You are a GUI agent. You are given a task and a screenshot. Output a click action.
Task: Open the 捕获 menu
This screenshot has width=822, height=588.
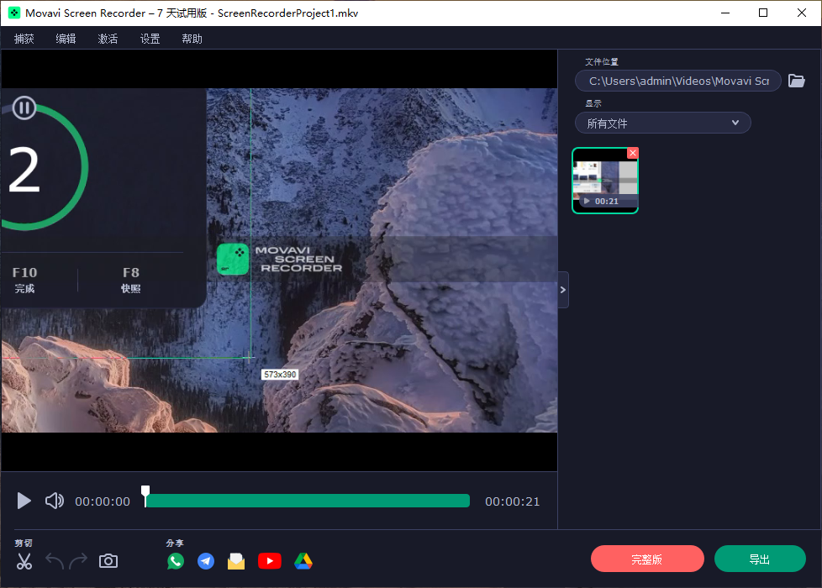click(24, 39)
